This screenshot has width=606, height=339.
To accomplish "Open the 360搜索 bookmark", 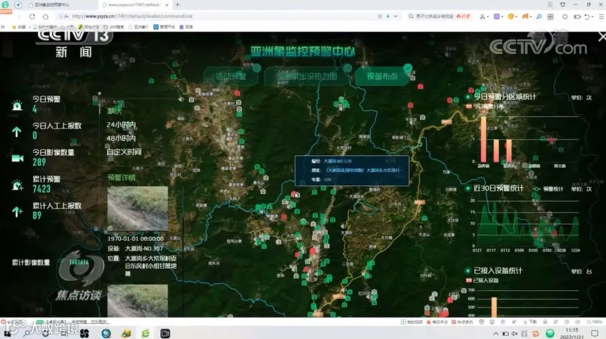I will tap(113, 27).
